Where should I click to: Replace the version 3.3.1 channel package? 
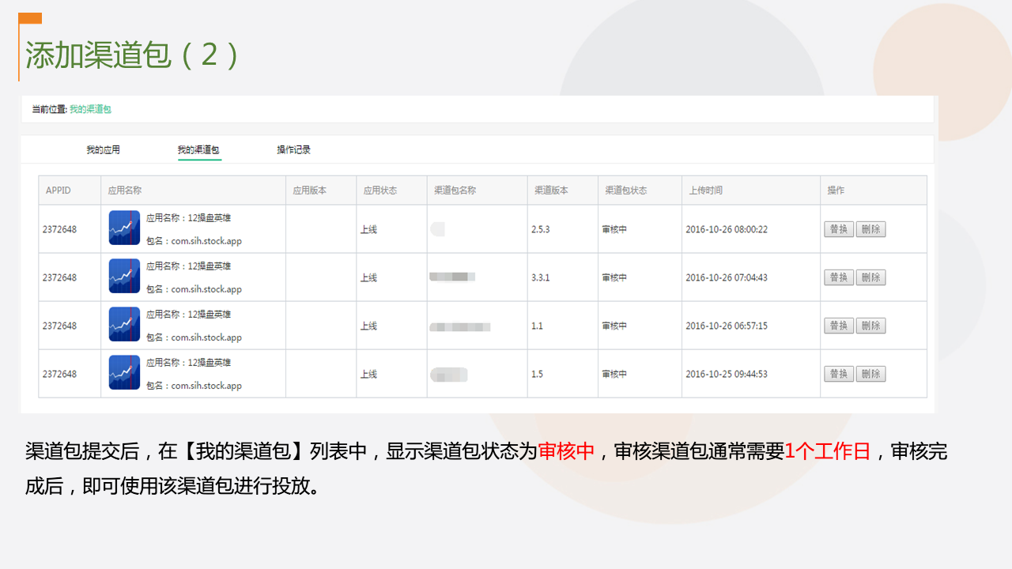click(839, 277)
